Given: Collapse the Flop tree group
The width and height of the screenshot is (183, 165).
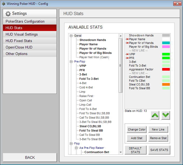Looking at the screenshot, I should [71, 143].
